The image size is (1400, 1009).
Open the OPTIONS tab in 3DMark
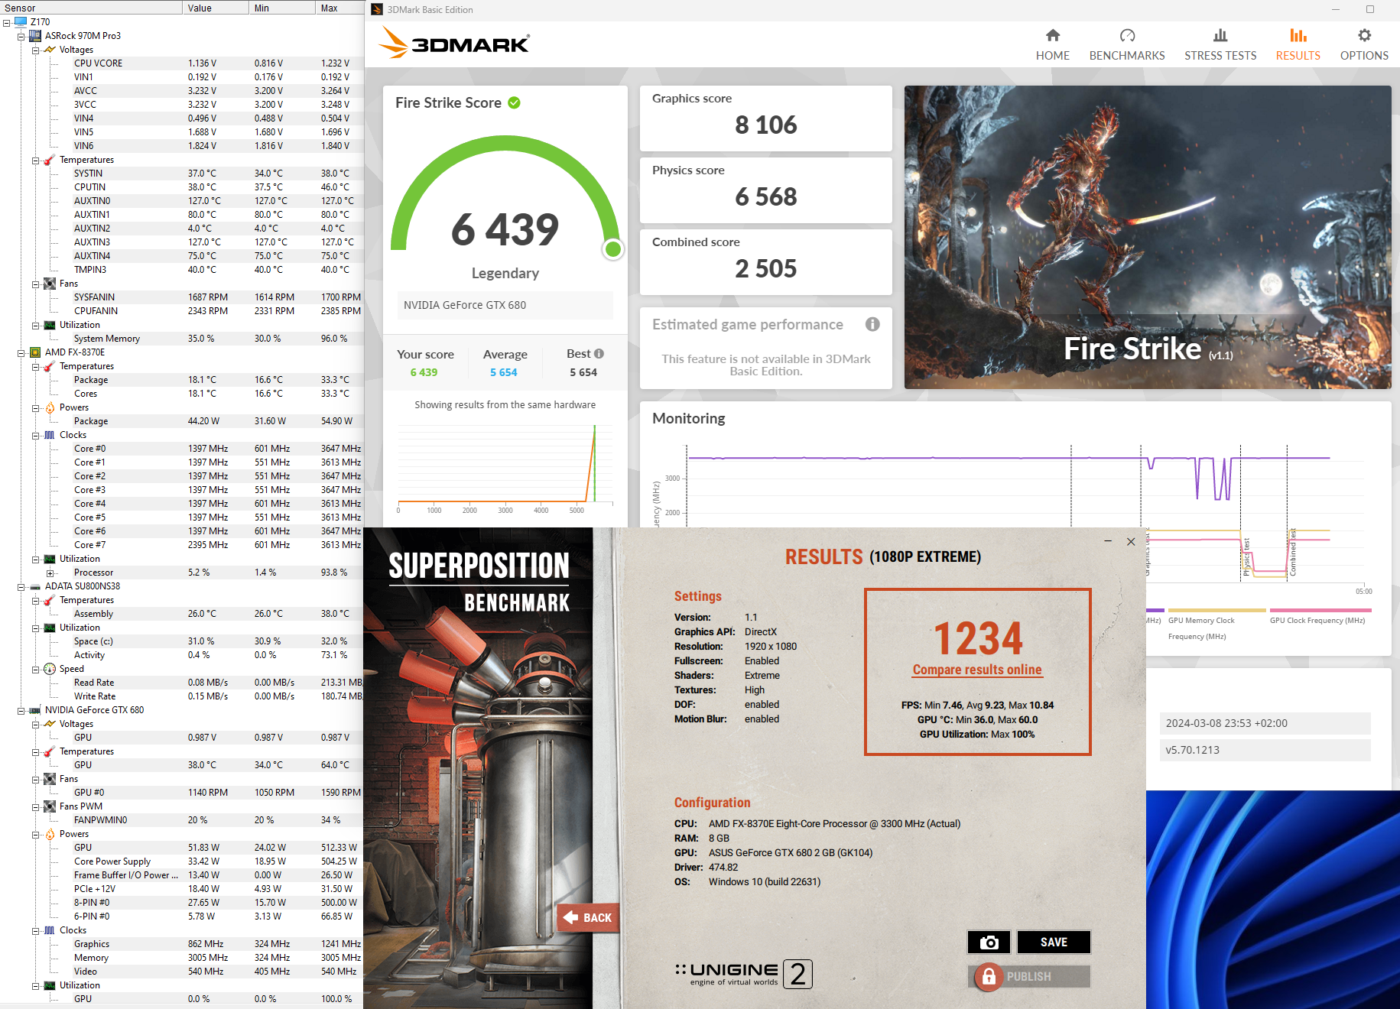[1364, 45]
